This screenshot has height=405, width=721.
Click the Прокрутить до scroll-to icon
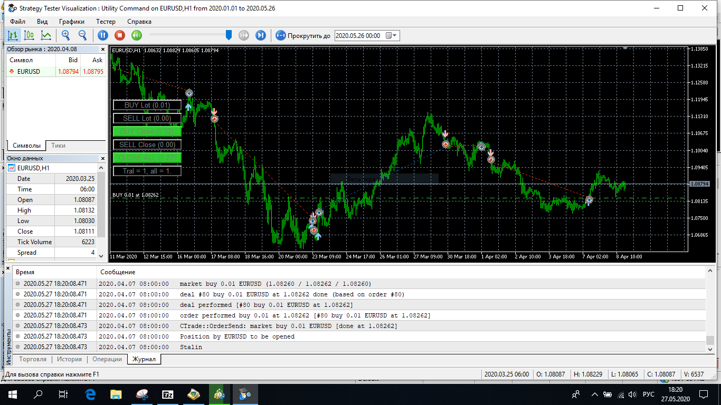coord(280,35)
